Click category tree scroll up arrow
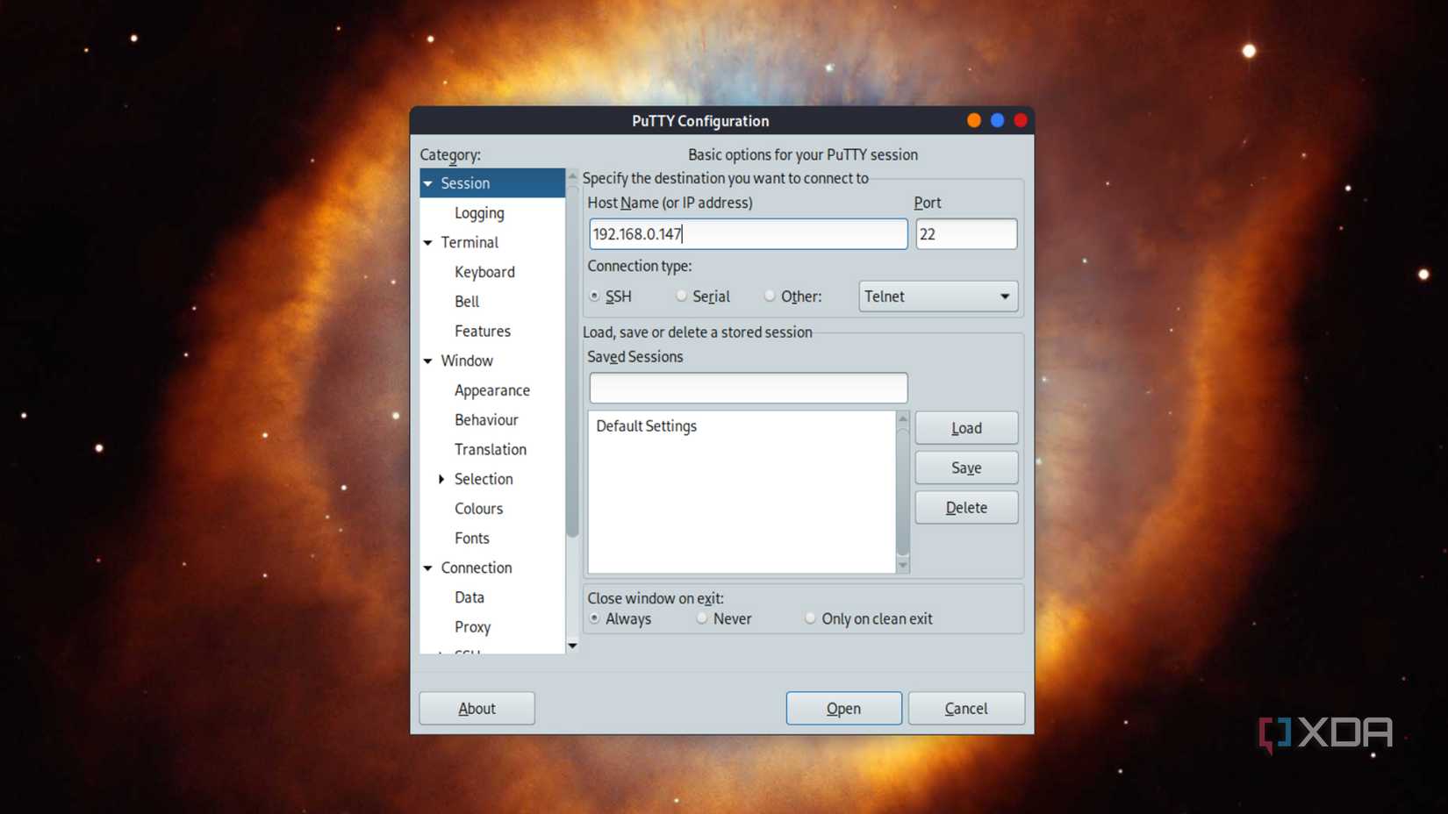Viewport: 1448px width, 814px height. [x=572, y=176]
